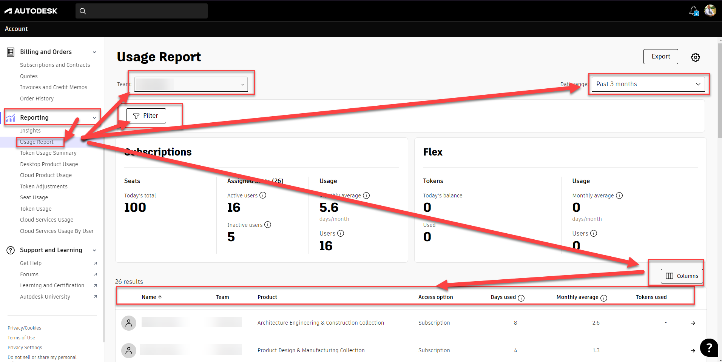Show info for Subscriptions Users count
Viewport: 722px width, 362px height.
coord(341,233)
